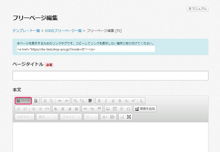Click the find magnifier icon
220x152 pixels.
(x=75, y=101)
